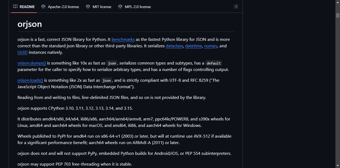The image size is (340, 168).
Task: Click scale icon beside Apache-2.0 license
Action: pos(43,6)
